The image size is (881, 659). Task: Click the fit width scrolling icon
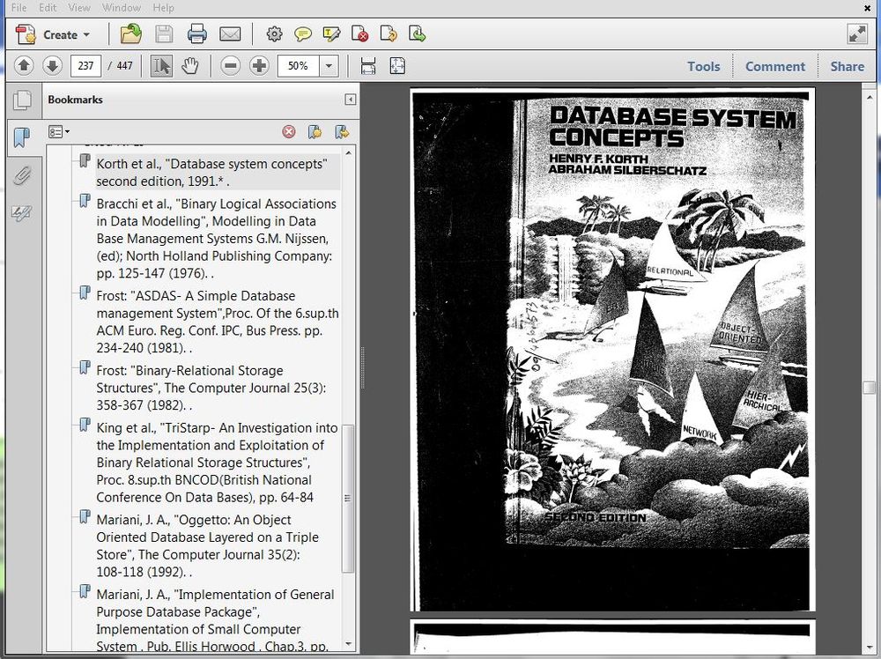coord(368,66)
